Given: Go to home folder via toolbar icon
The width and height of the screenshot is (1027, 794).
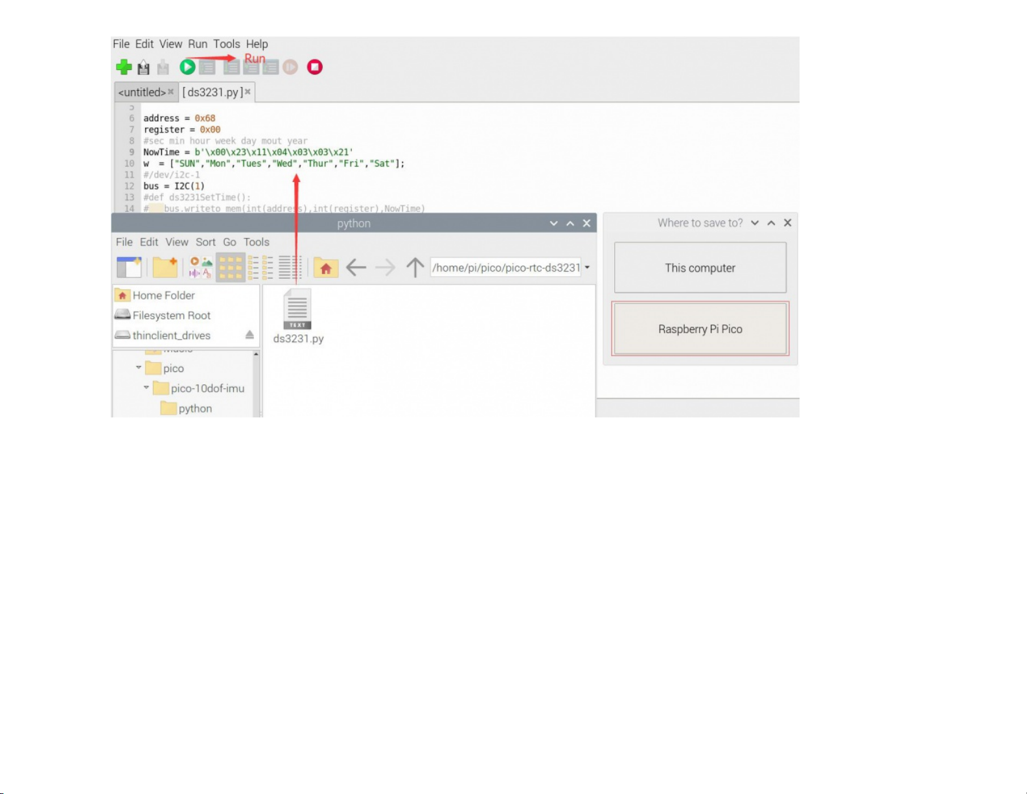Looking at the screenshot, I should (x=326, y=267).
